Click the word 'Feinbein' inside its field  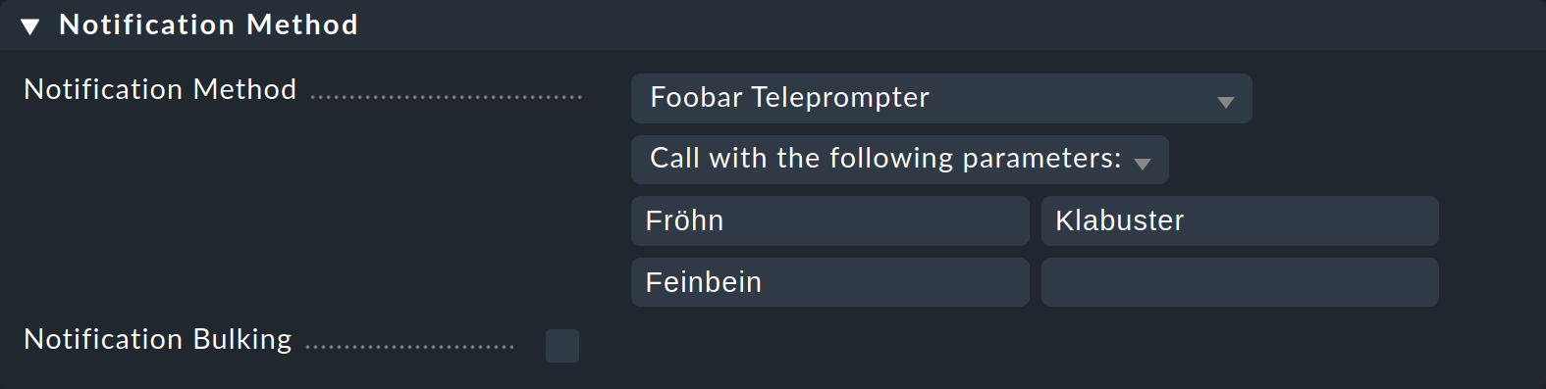(x=703, y=282)
